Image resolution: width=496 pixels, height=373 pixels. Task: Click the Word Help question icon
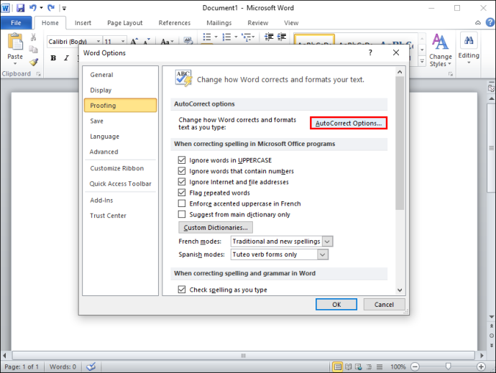[x=490, y=22]
